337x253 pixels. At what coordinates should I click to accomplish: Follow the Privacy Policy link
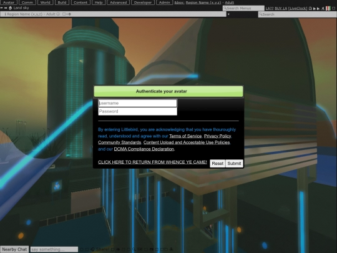pos(217,136)
